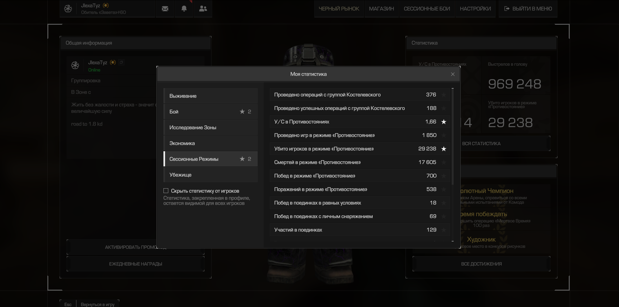Enable Скрыть статистику от игроков checkbox
The image size is (619, 307).
pos(166,191)
